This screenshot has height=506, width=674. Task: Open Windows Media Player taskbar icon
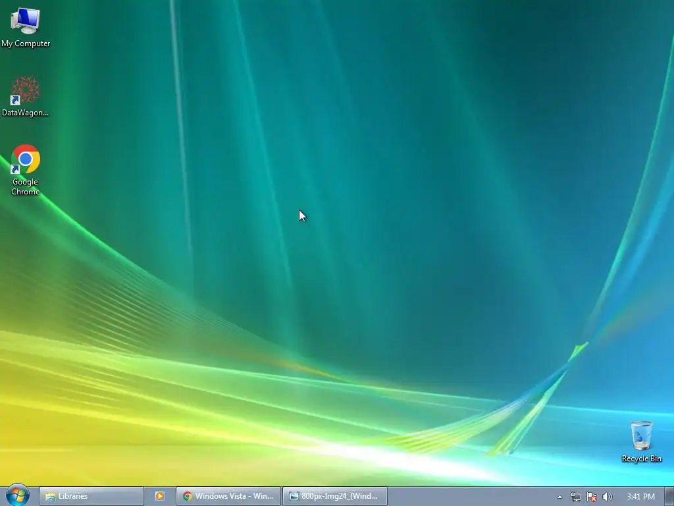pyautogui.click(x=160, y=496)
